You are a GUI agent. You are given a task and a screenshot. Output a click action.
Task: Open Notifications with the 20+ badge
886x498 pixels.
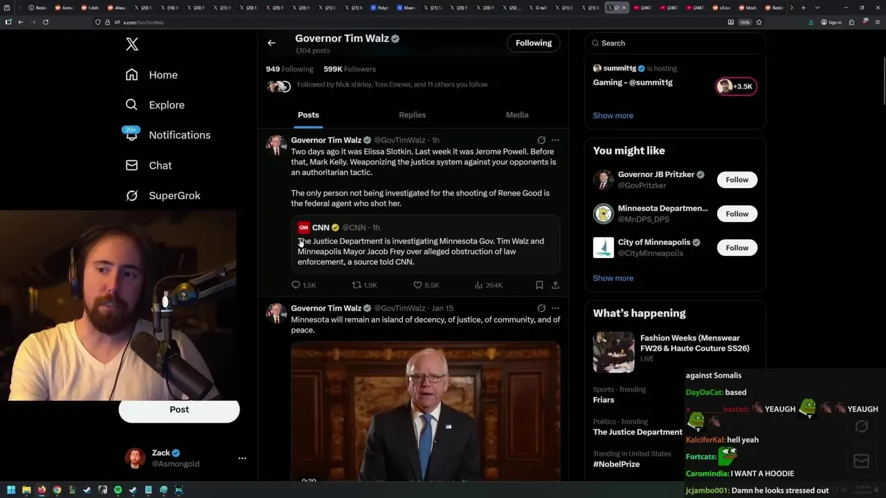168,135
